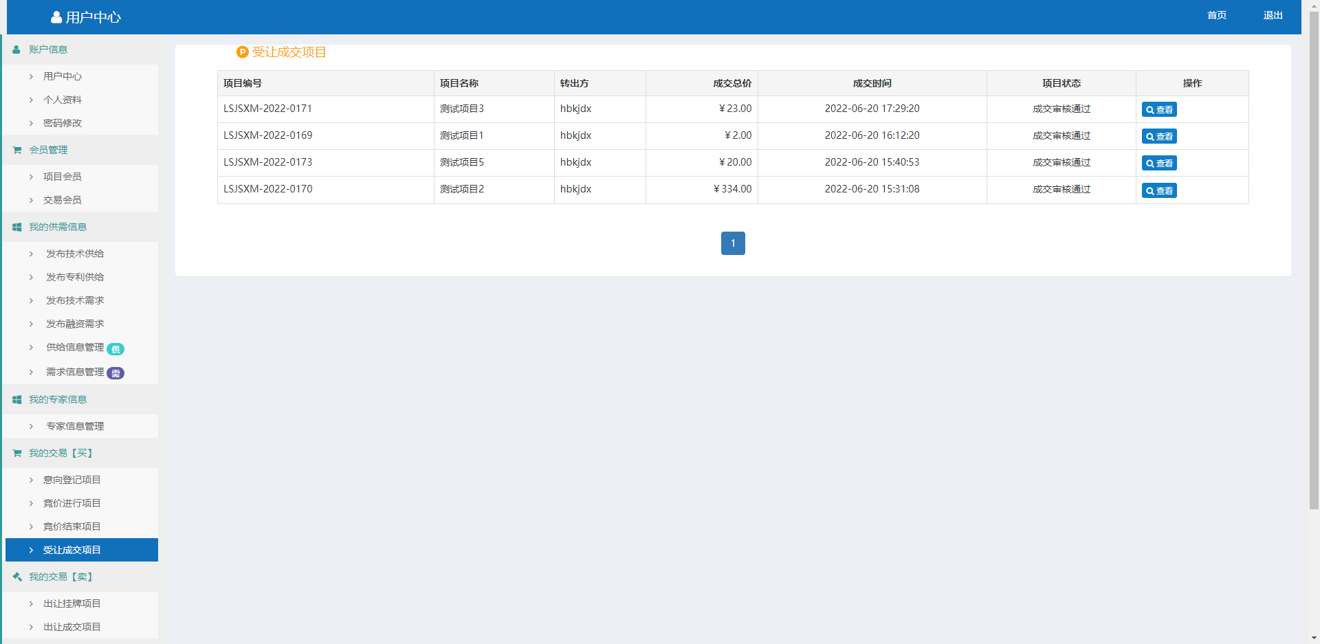This screenshot has height=644, width=1320.
Task: Click the user icon beside 用户中心 header
Action: point(56,17)
